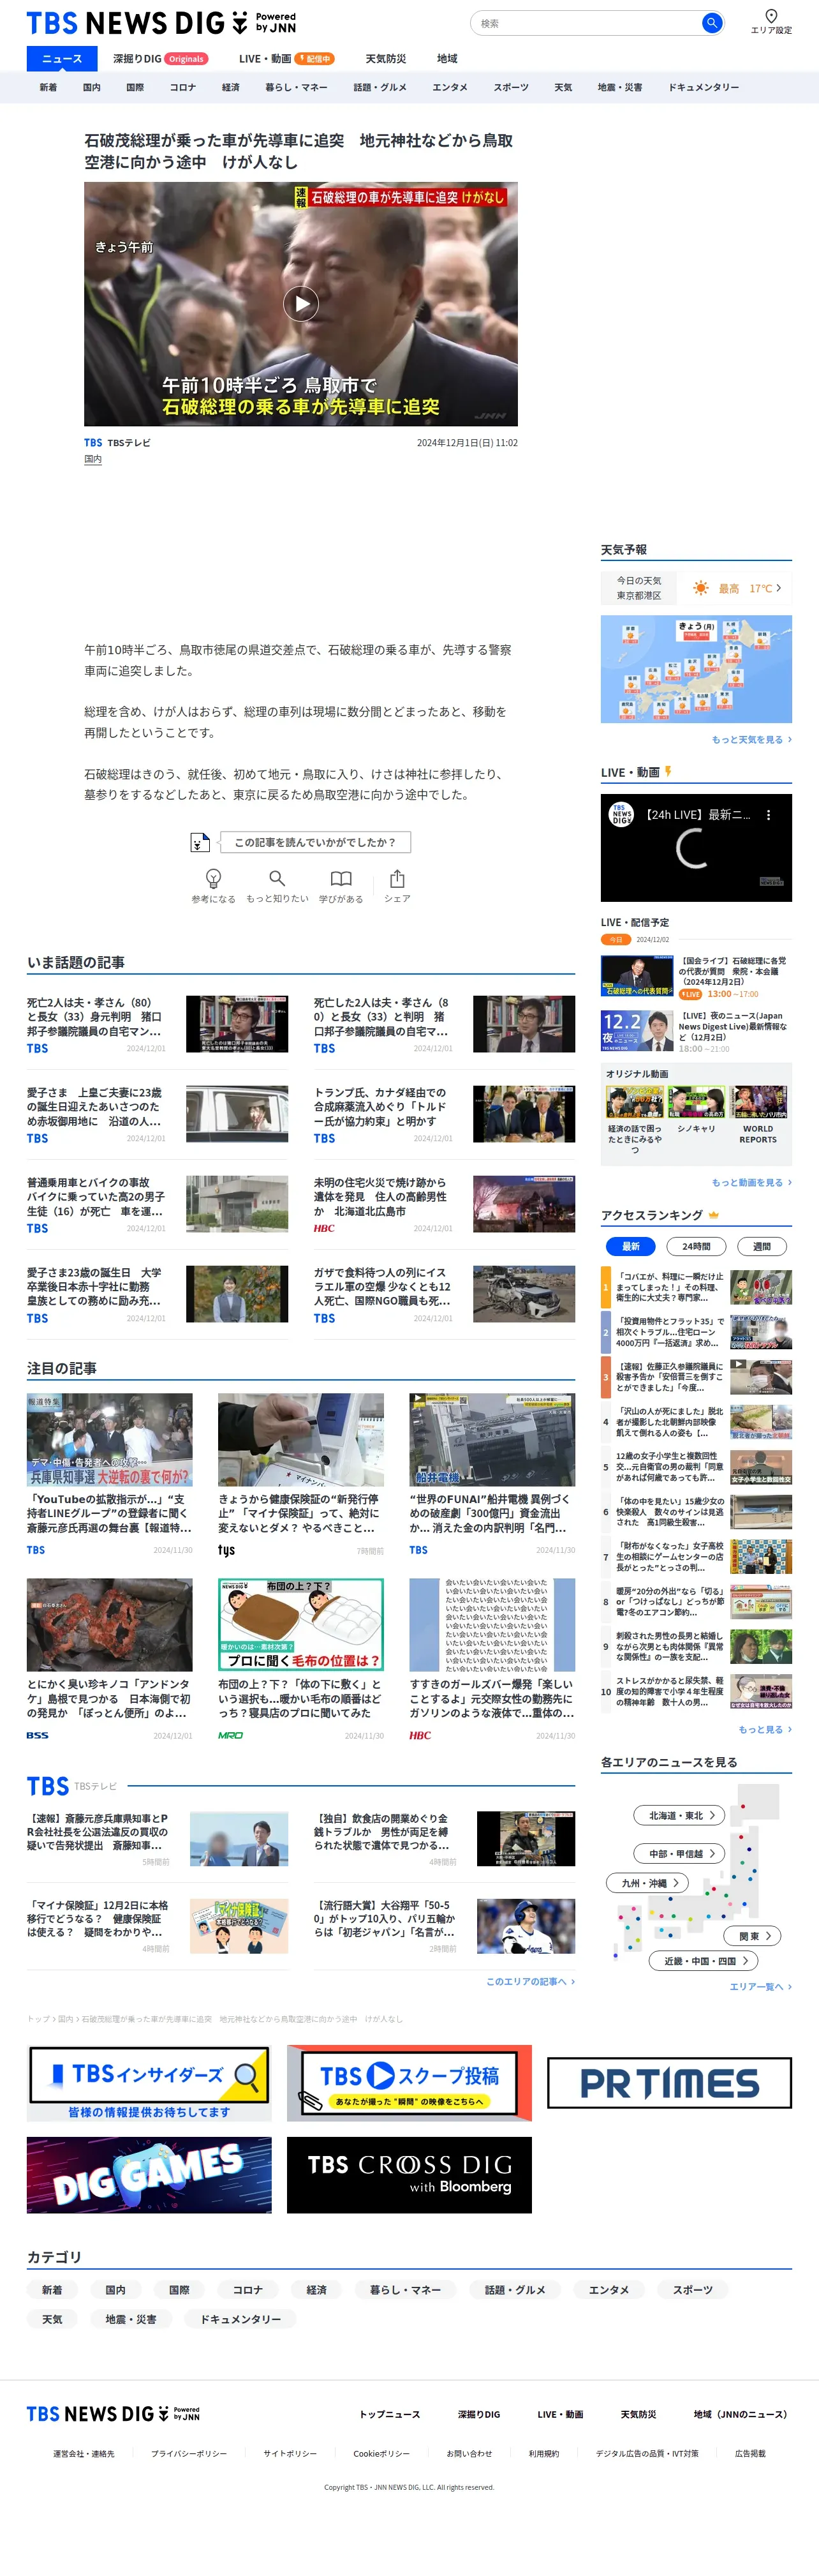The width and height of the screenshot is (819, 2576).
Task: Open the シノキャリ original video thumbnail
Action: [696, 1103]
